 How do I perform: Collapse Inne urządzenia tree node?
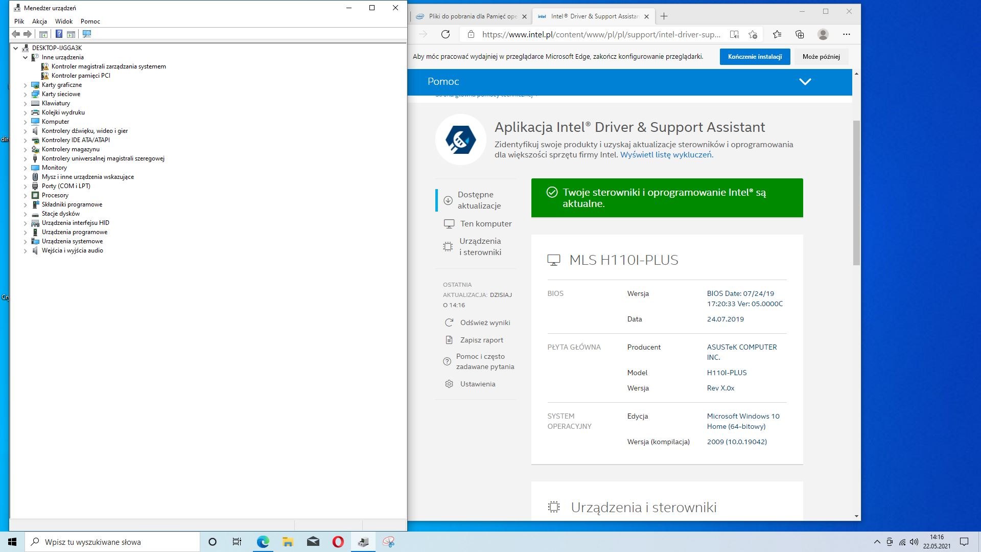tap(25, 57)
